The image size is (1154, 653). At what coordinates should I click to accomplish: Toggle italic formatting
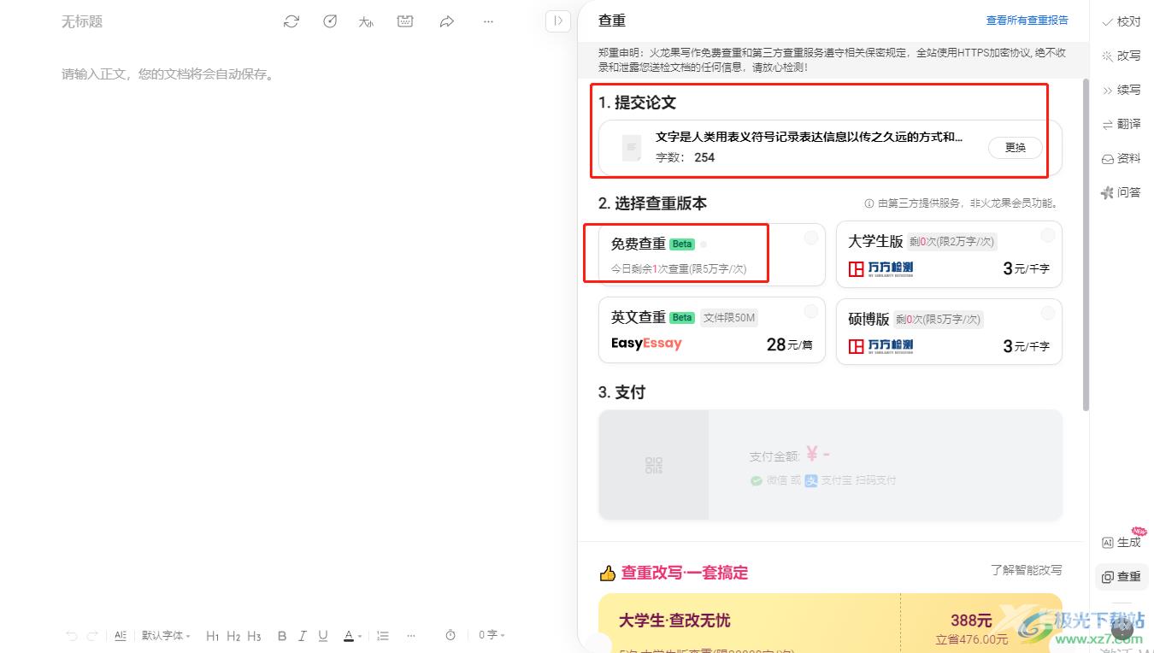pos(303,636)
